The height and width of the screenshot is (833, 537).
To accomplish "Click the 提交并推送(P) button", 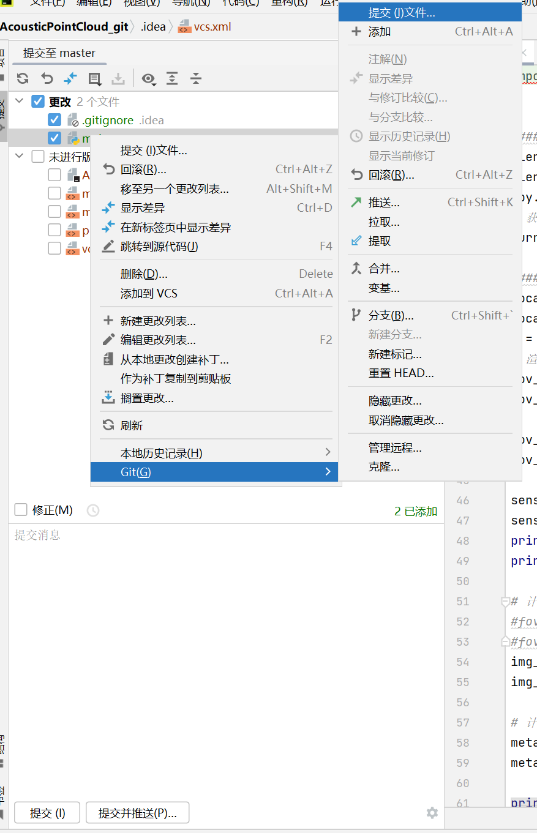I will (137, 813).
